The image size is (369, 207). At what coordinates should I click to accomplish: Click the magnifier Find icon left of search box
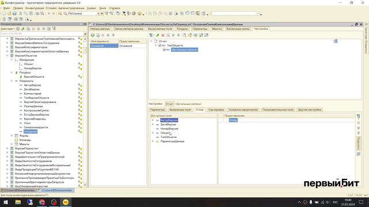pos(65,14)
